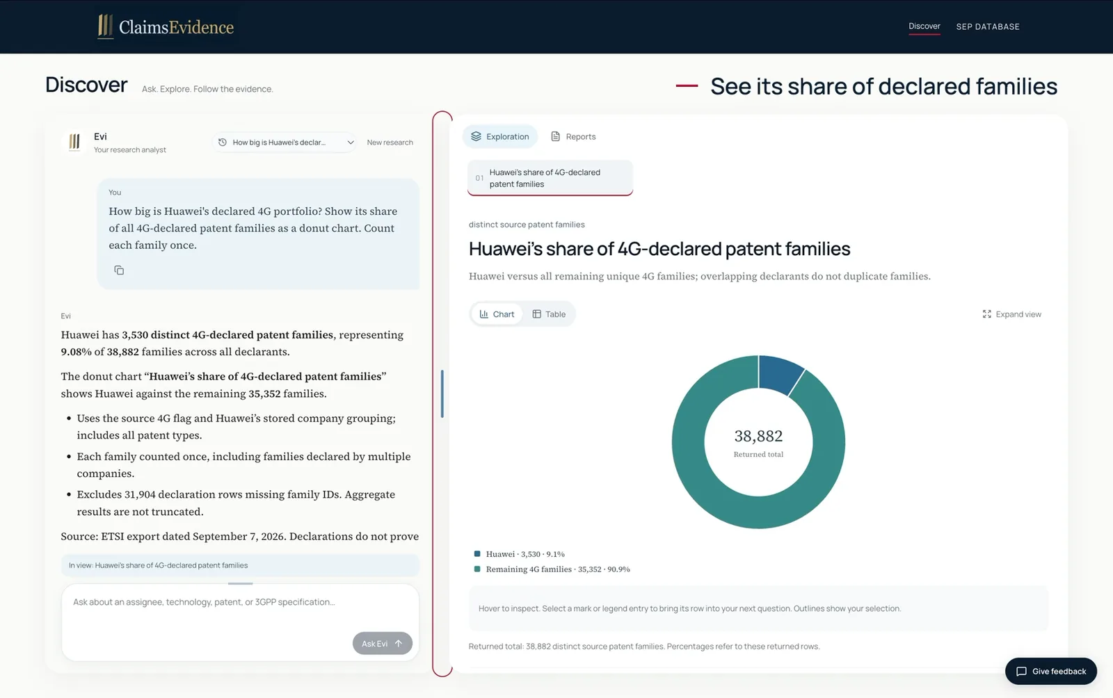Open the 'How big is Huawei's declar...' conversation dropdown
Viewport: 1113px width, 698px height.
tap(284, 143)
